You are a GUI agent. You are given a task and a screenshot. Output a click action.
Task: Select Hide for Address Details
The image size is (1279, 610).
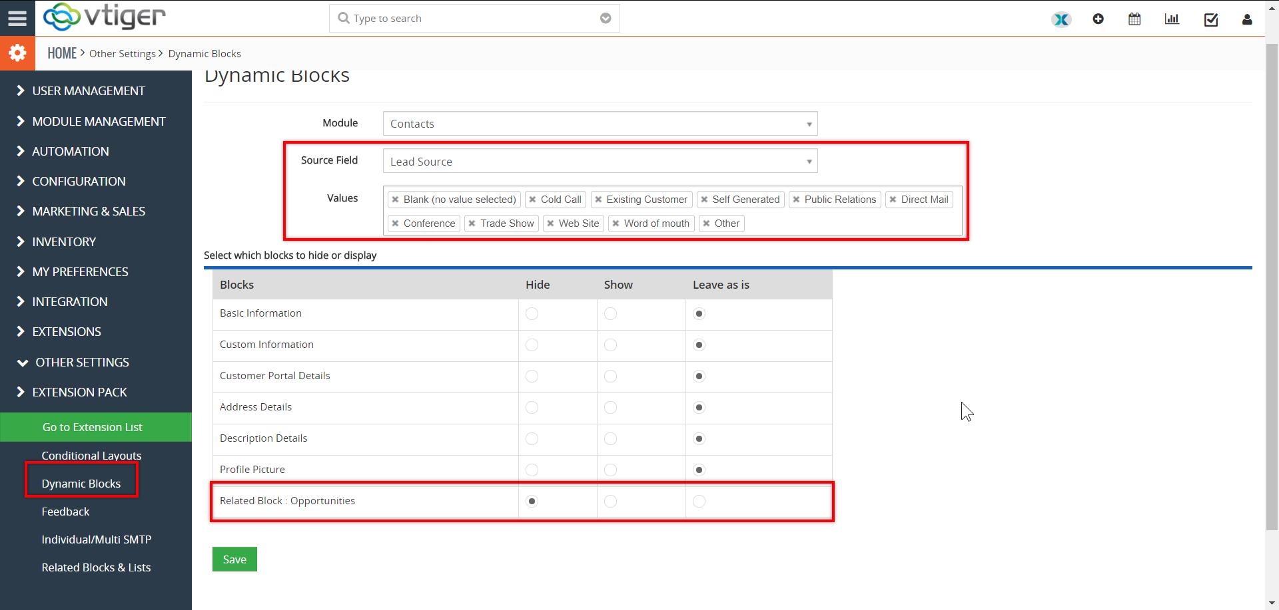tap(532, 407)
